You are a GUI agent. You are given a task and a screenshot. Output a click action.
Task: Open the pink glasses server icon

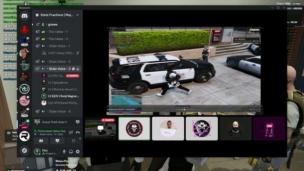click(x=24, y=101)
